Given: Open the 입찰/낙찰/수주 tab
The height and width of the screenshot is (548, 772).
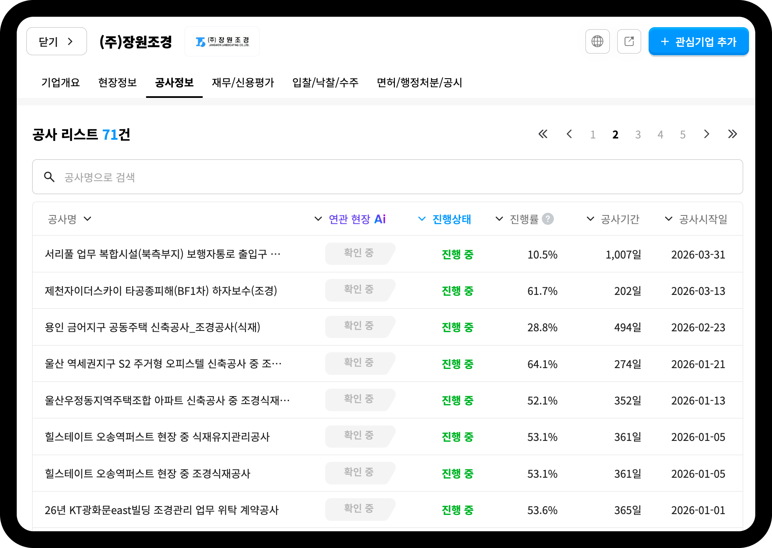Looking at the screenshot, I should pyautogui.click(x=325, y=82).
